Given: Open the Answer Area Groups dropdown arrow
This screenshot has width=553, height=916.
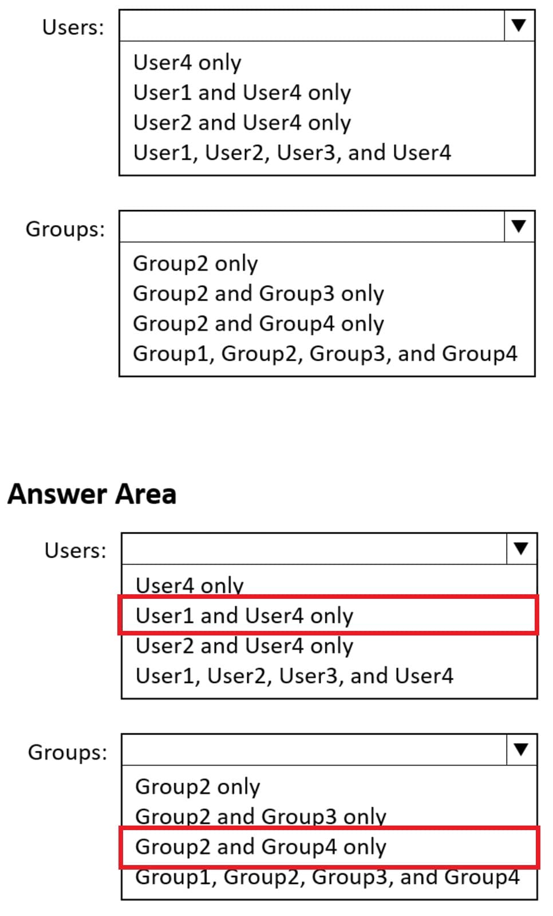Looking at the screenshot, I should (x=520, y=750).
